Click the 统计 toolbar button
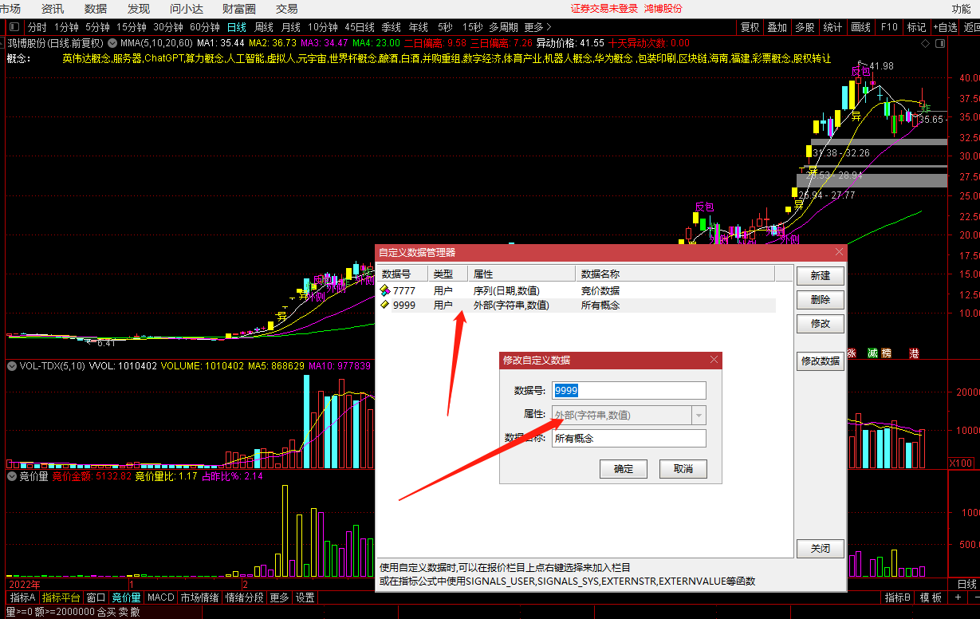Screen dimensions: 980x619 [x=832, y=27]
